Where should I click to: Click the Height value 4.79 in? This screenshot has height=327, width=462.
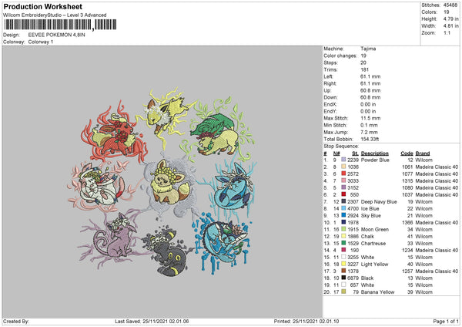pos(450,19)
